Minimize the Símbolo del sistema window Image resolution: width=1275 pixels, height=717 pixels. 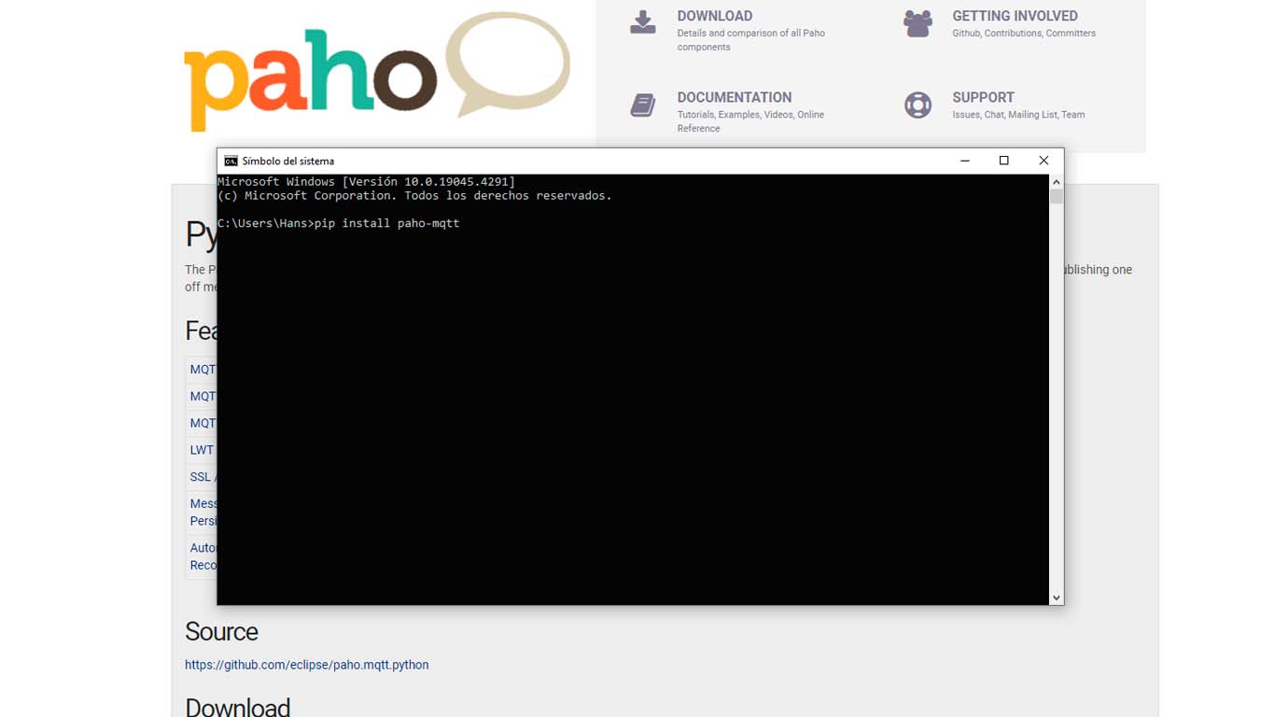(x=965, y=161)
